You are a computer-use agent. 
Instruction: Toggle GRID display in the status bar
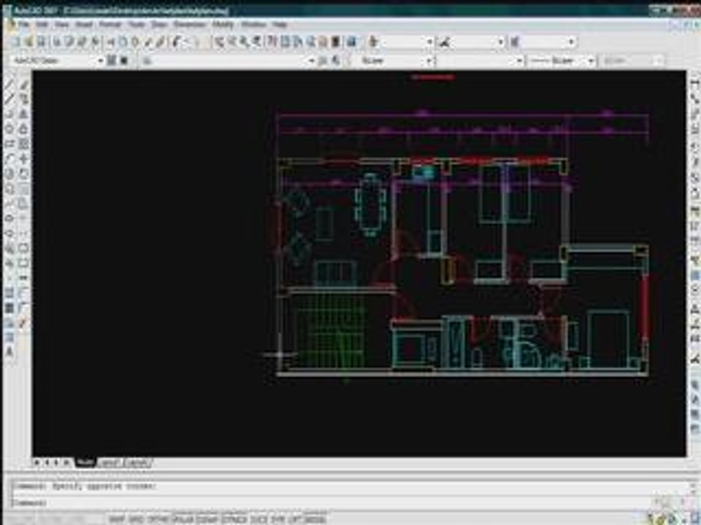(x=134, y=520)
